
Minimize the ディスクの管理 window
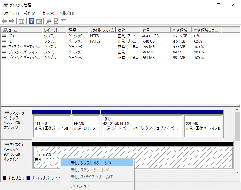pyautogui.click(x=204, y=5)
